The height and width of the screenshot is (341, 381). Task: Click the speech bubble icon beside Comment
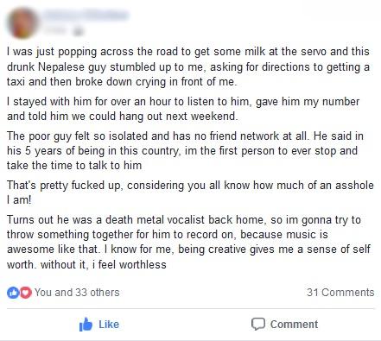pos(258,325)
